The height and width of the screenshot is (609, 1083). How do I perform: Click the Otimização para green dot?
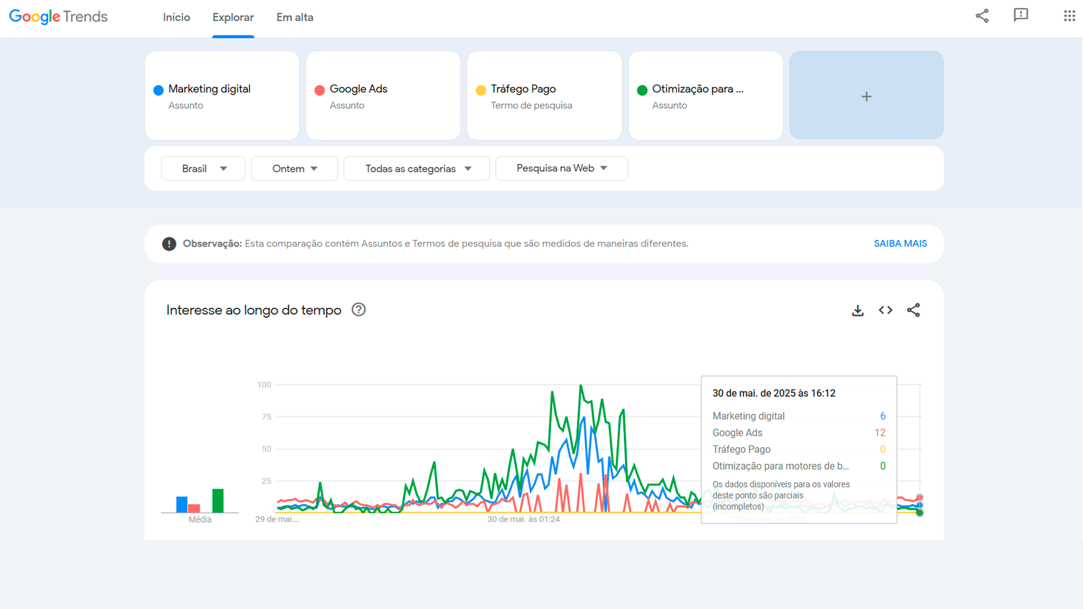click(x=642, y=90)
